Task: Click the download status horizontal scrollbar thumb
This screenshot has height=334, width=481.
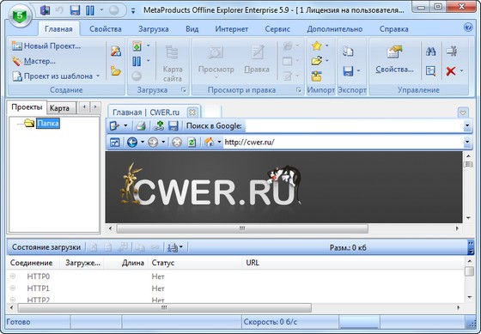Action: [164, 307]
